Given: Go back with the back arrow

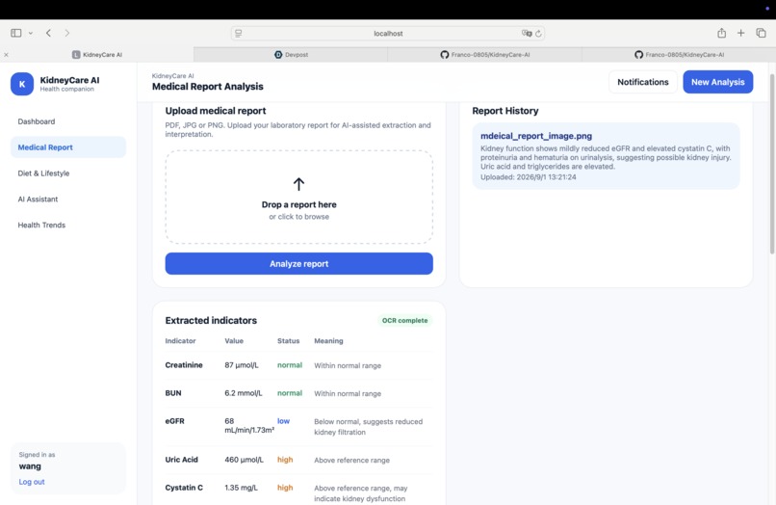Looking at the screenshot, I should coord(48,33).
